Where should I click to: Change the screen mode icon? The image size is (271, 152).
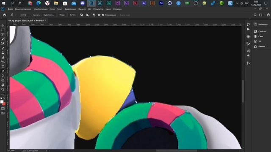tap(3, 113)
